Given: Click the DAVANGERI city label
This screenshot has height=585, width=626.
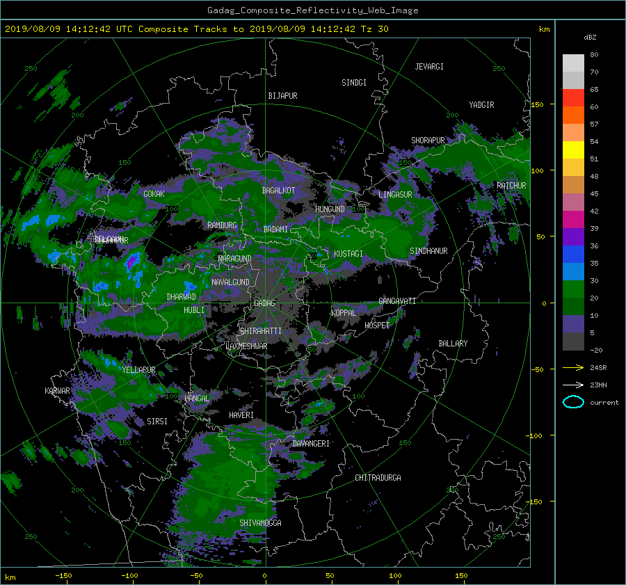Looking at the screenshot, I should pyautogui.click(x=311, y=444).
